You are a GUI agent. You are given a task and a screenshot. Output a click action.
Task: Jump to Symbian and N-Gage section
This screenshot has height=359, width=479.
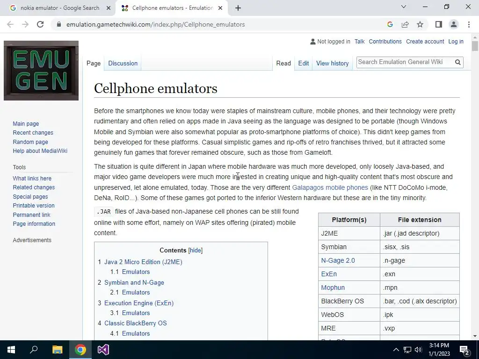pyautogui.click(x=134, y=283)
